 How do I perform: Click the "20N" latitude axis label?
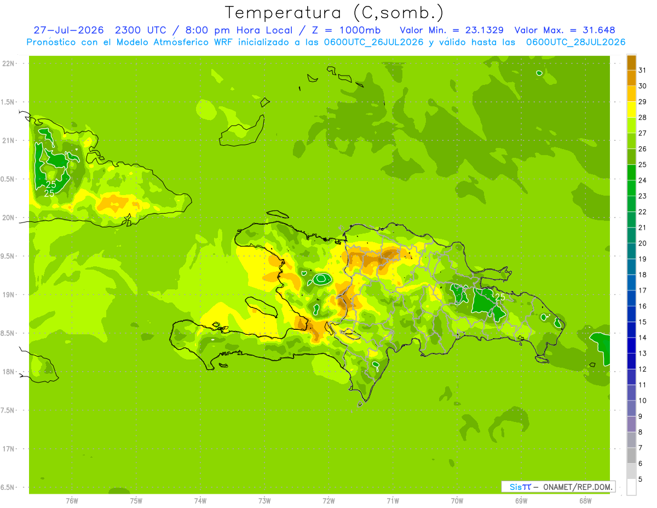click(x=9, y=218)
